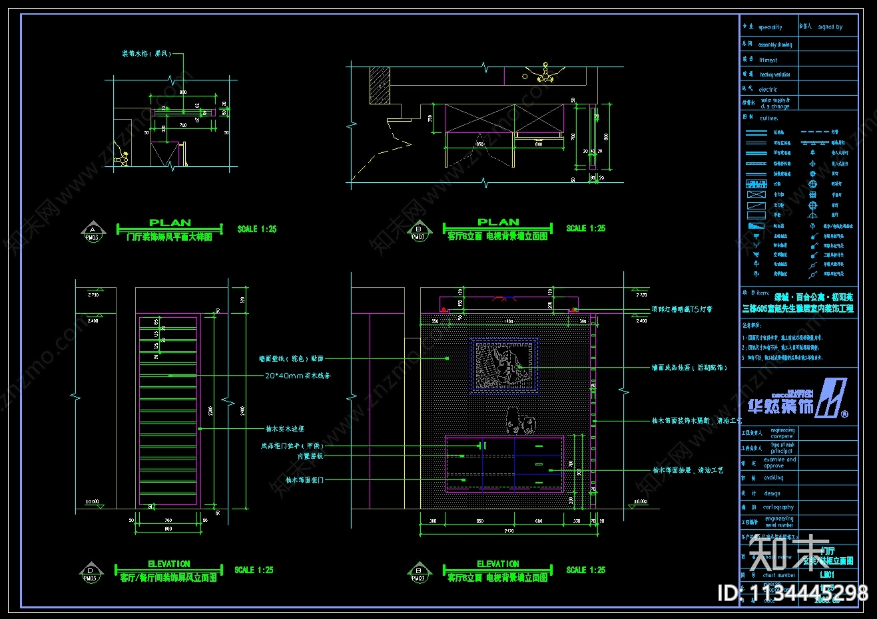Screen dimensions: 877x619
Task: Click the '800' dimension under screen elevation
Action: click(168, 529)
